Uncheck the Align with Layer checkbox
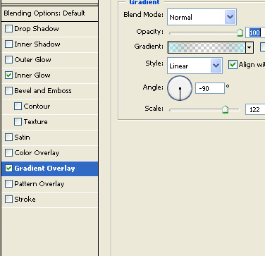This screenshot has height=256, width=265. [x=233, y=64]
